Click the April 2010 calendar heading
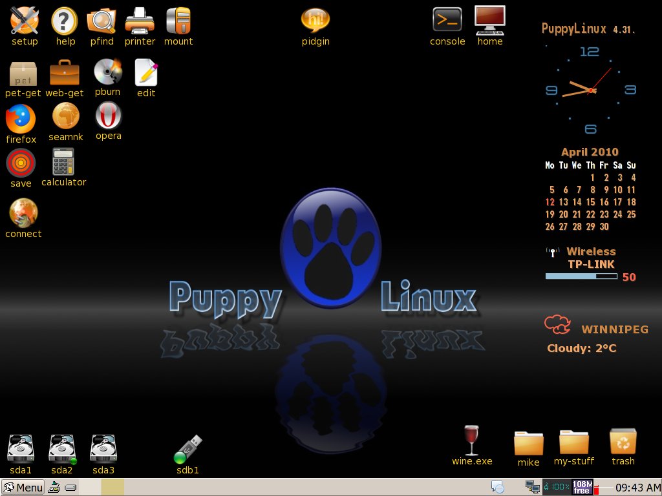Viewport: 662px width, 496px height. 590,152
